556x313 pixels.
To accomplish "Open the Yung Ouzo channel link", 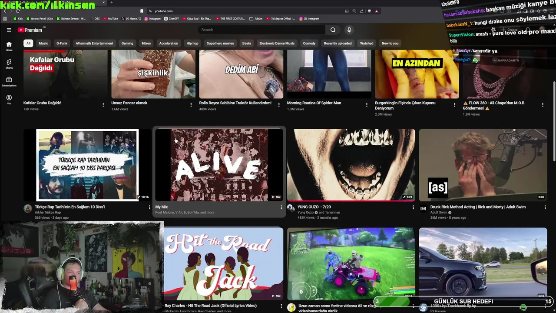I will tap(306, 213).
